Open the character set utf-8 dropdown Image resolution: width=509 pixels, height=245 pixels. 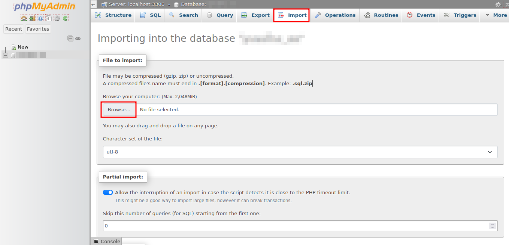[300, 152]
